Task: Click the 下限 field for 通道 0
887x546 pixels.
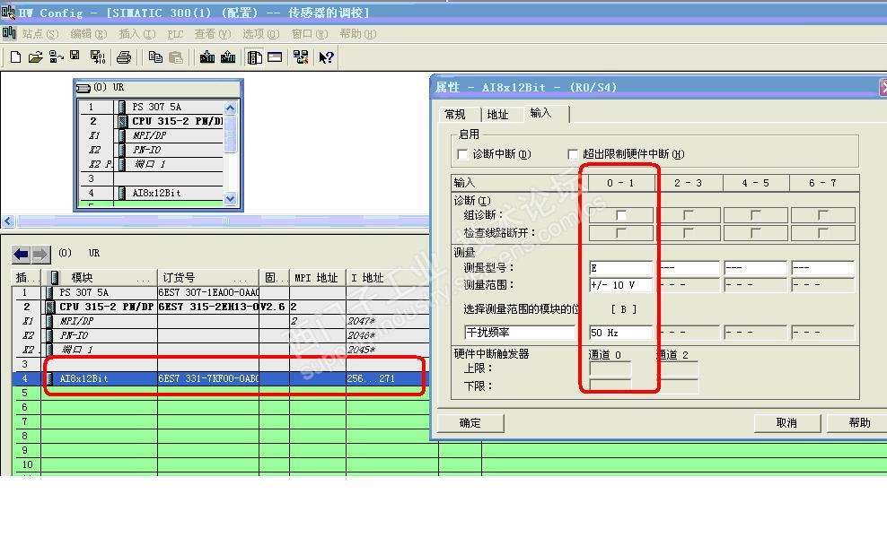Action: click(610, 386)
